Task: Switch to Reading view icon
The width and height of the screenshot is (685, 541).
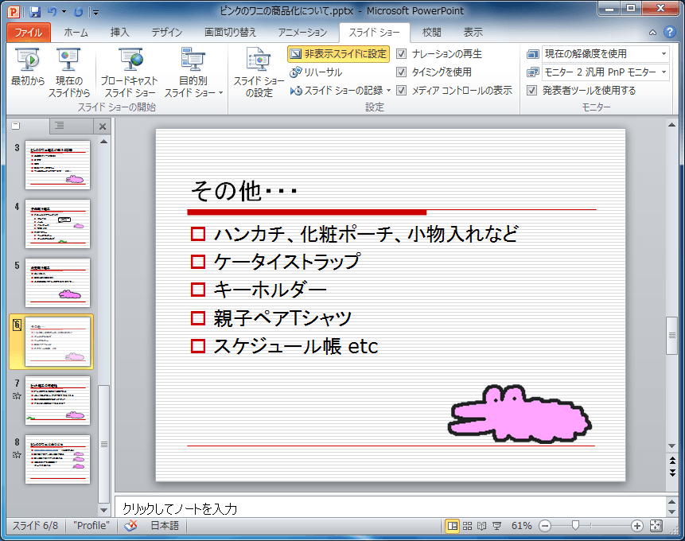Action: click(482, 526)
